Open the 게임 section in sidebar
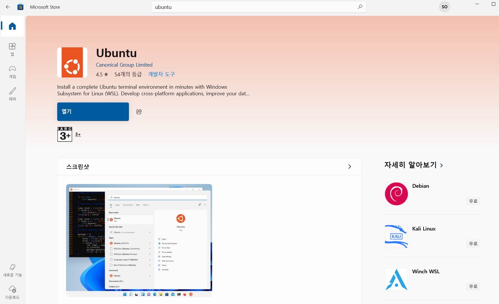The image size is (499, 304). coord(12,72)
